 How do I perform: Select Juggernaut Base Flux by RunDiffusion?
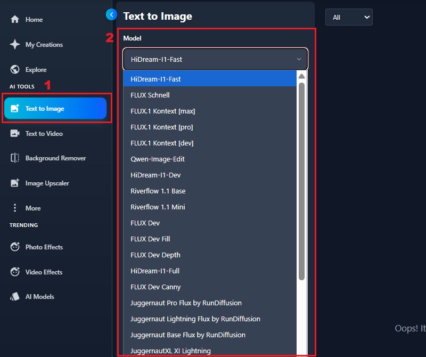click(210, 335)
